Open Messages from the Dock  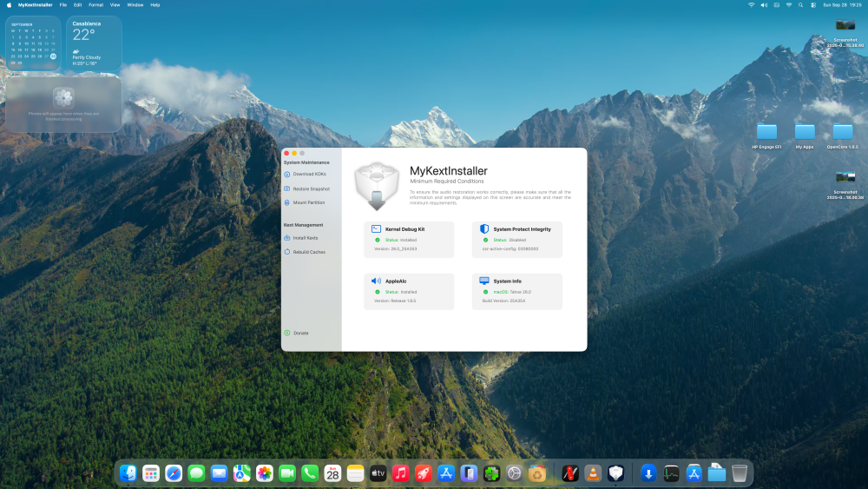click(x=196, y=473)
